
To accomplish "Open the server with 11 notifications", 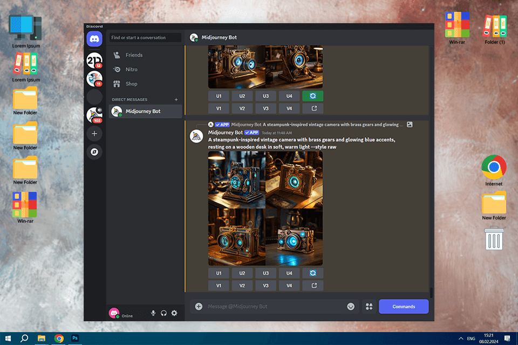I will point(94,79).
